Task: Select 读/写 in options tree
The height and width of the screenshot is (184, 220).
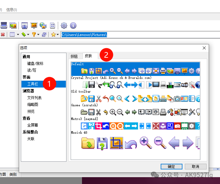Action: tap(32, 70)
